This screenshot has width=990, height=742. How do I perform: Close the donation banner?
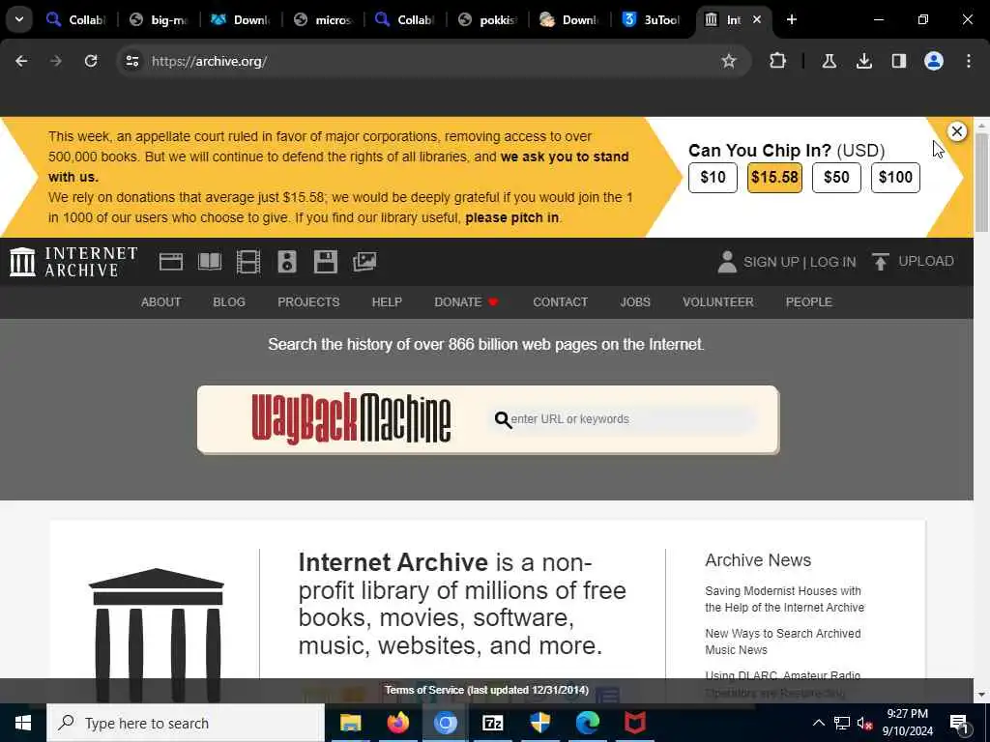tap(957, 131)
